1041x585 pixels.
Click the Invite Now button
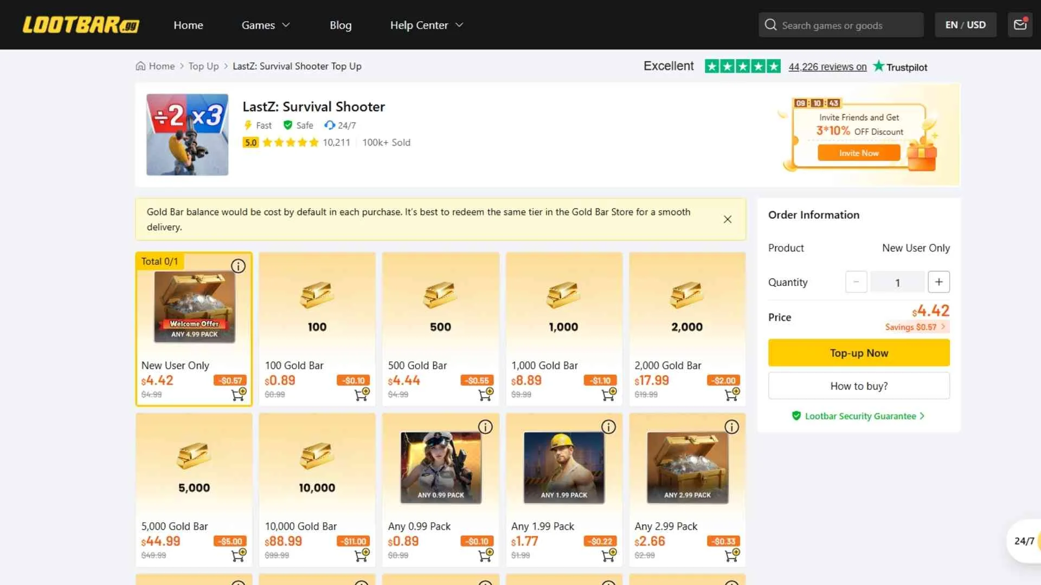pos(859,153)
